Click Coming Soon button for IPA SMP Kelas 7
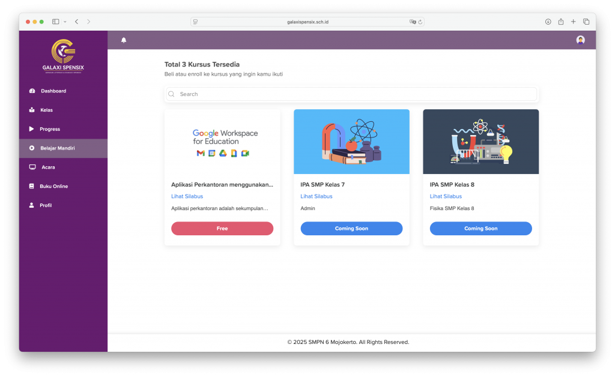Viewport: 615px width, 377px height. [351, 229]
